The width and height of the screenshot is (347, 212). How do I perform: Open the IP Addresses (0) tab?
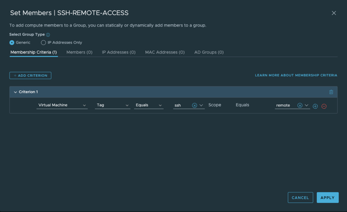coord(119,52)
